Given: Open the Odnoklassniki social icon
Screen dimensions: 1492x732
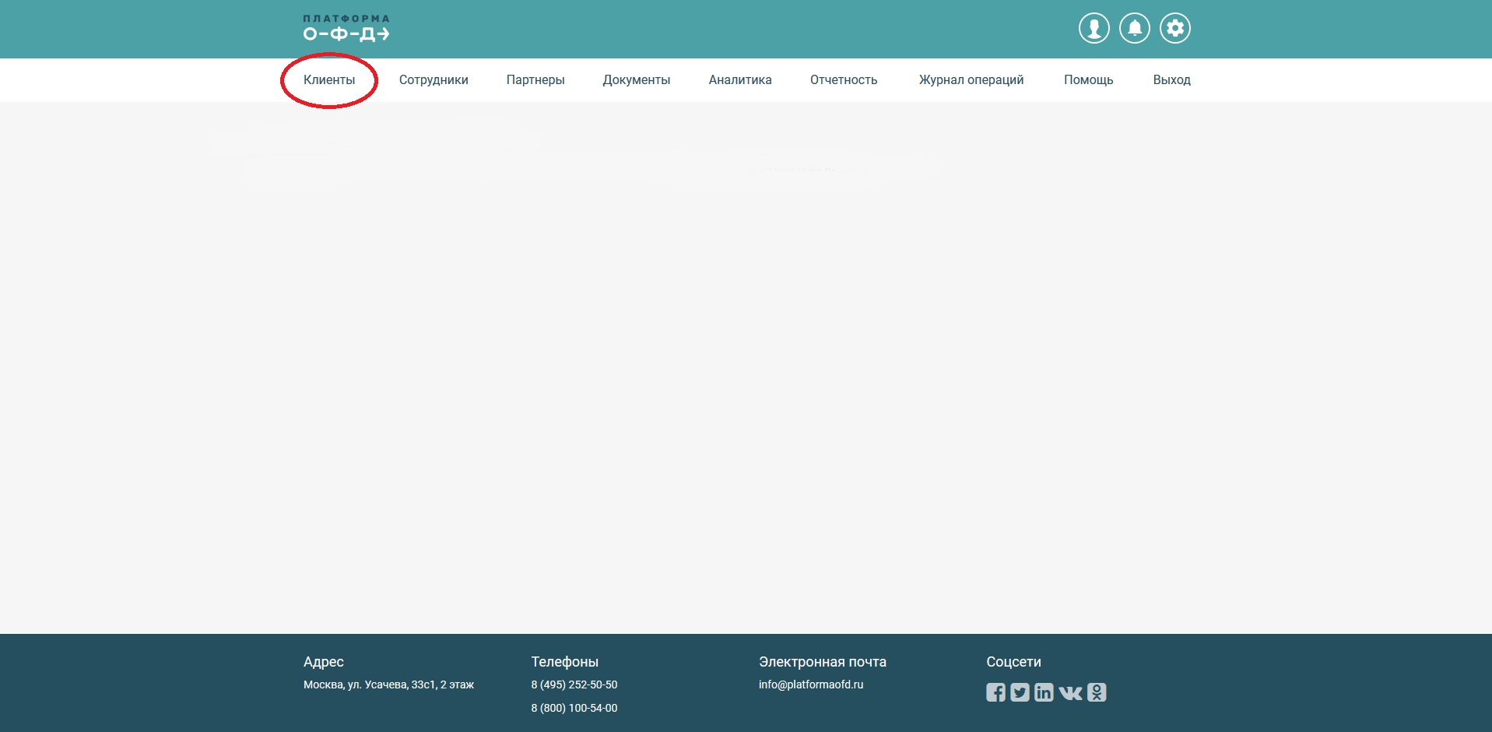Looking at the screenshot, I should pyautogui.click(x=1097, y=692).
